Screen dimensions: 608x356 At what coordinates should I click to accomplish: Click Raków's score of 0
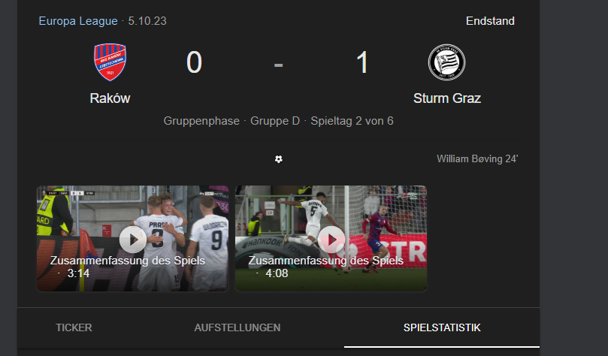[x=194, y=62]
